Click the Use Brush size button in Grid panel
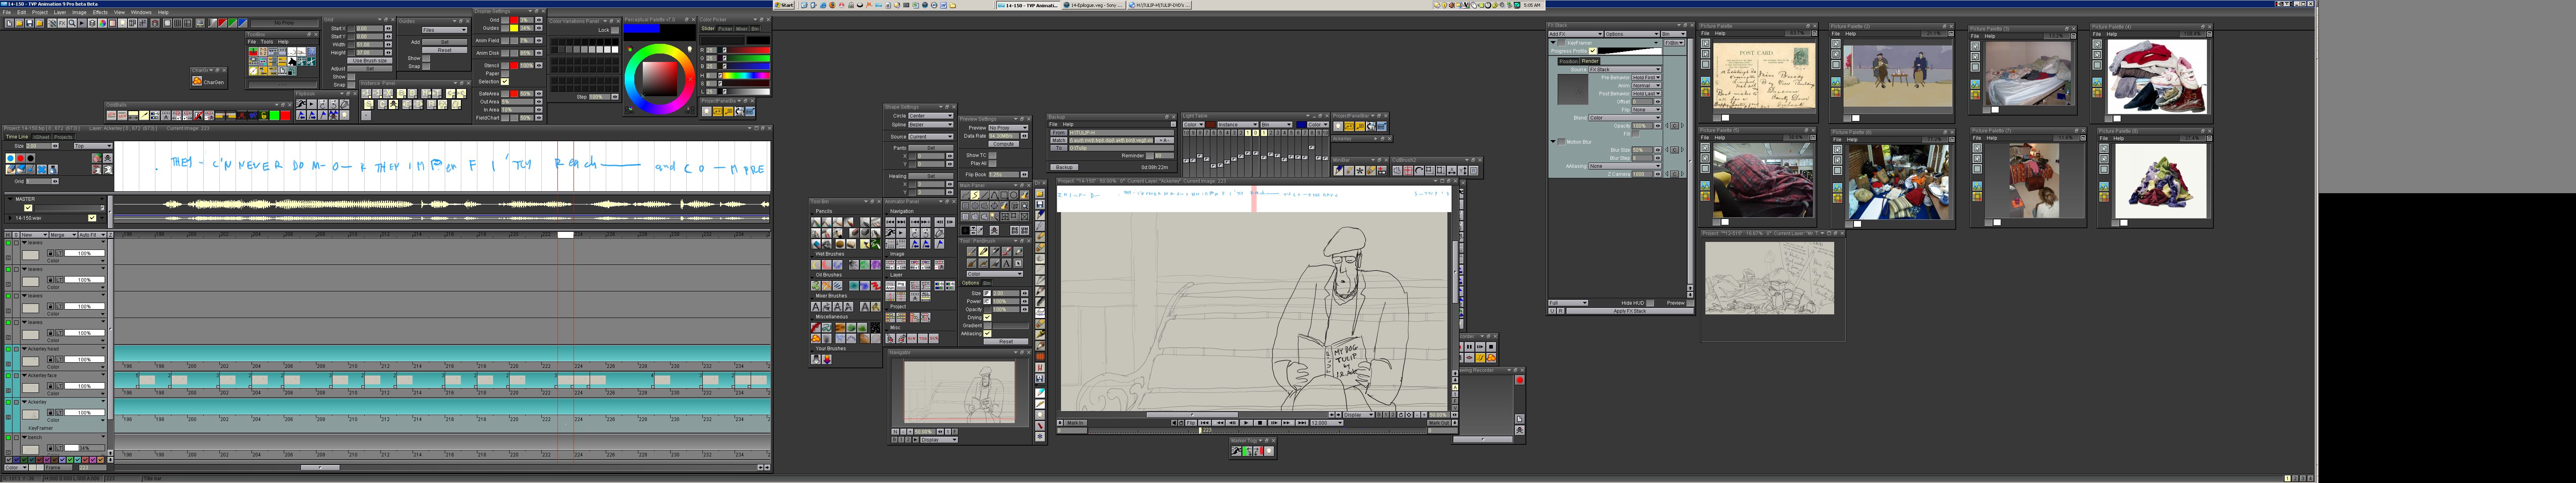This screenshot has height=483, width=2576. tap(370, 61)
